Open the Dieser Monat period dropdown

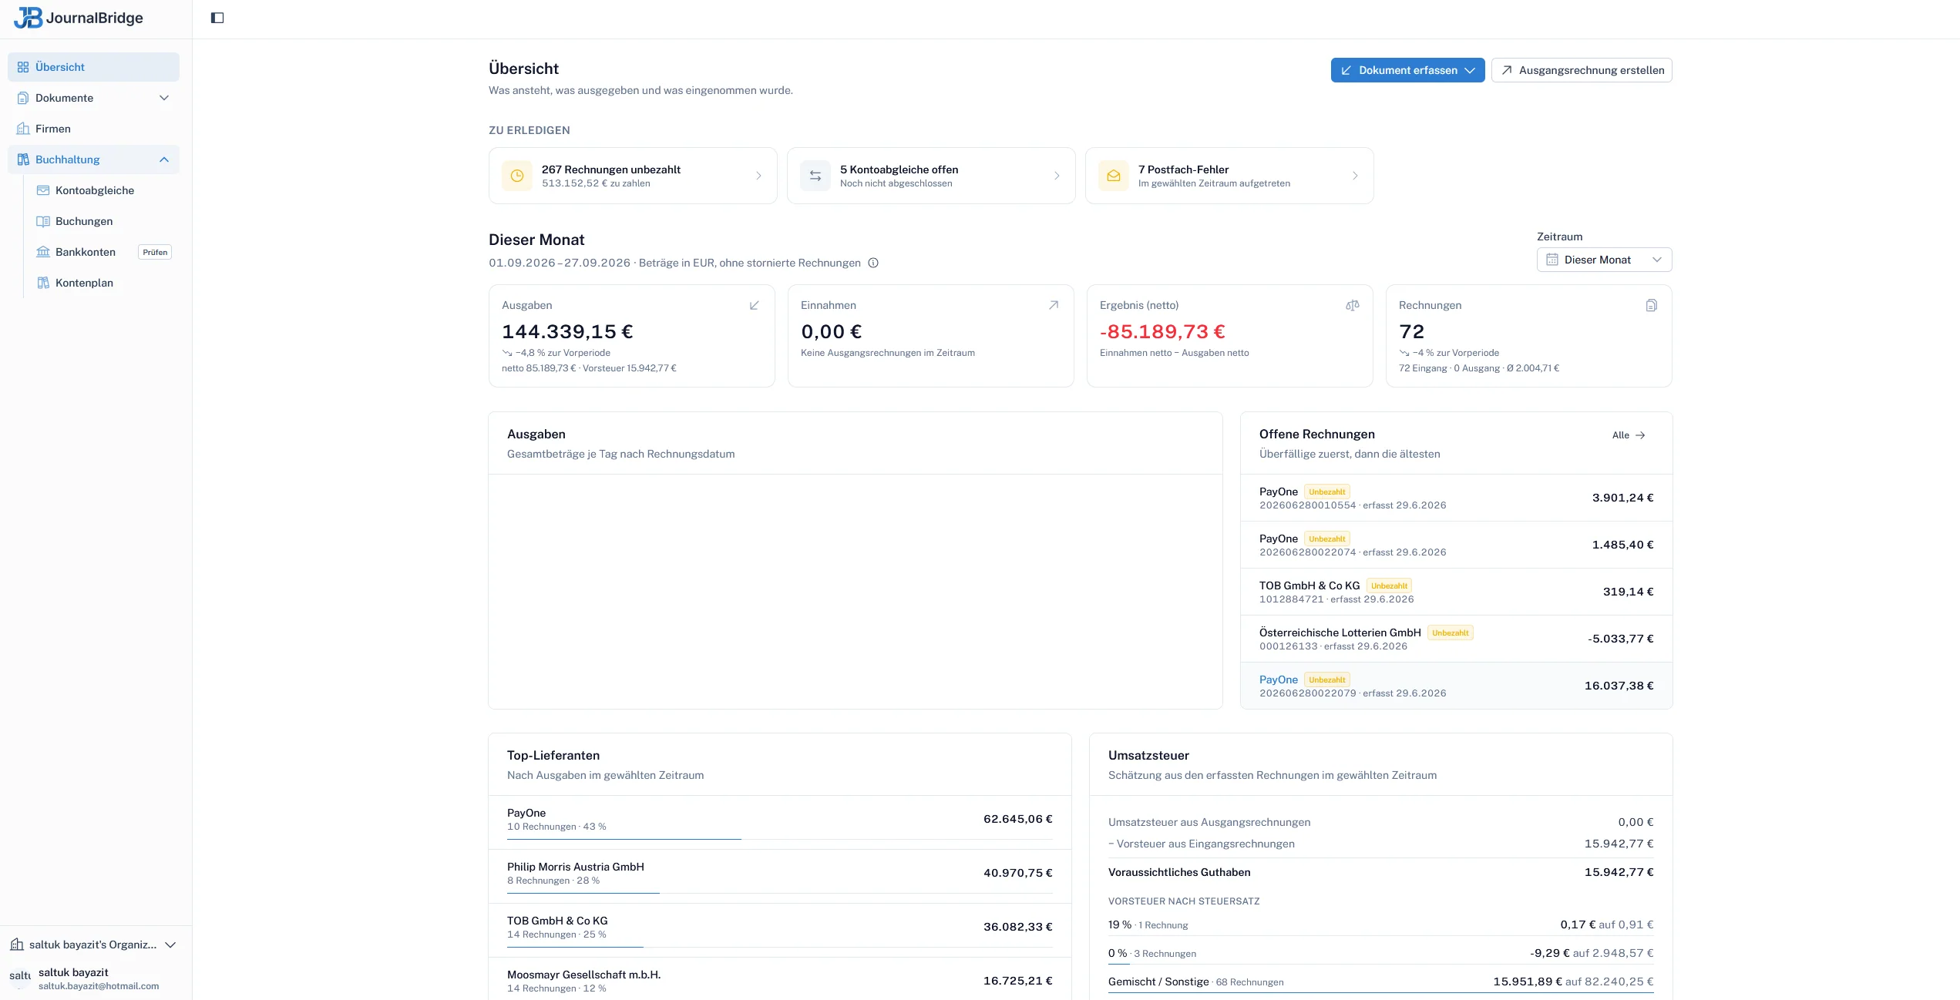[1604, 260]
